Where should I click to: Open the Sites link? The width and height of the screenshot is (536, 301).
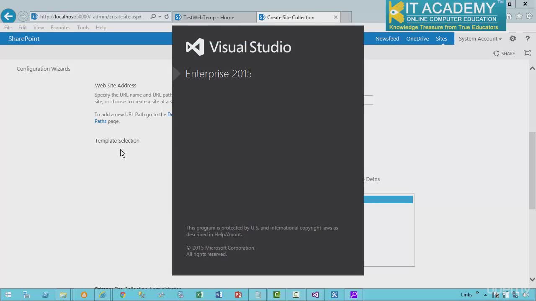(441, 38)
